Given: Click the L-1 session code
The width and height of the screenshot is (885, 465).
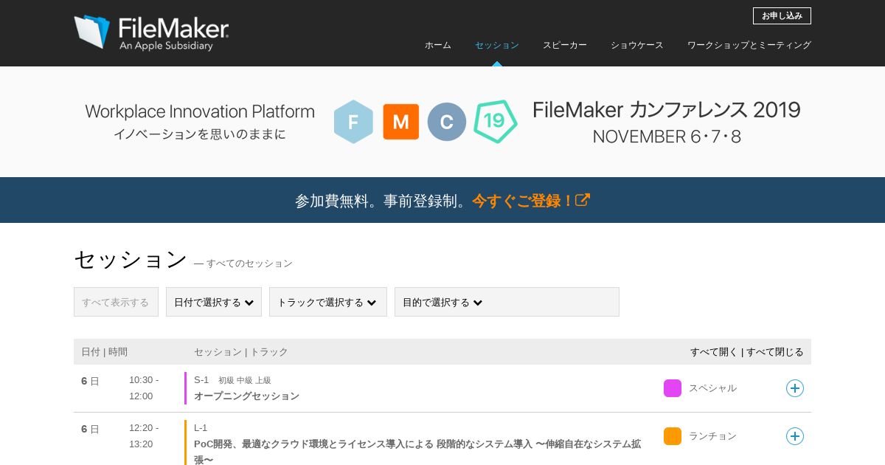Looking at the screenshot, I should pos(201,428).
